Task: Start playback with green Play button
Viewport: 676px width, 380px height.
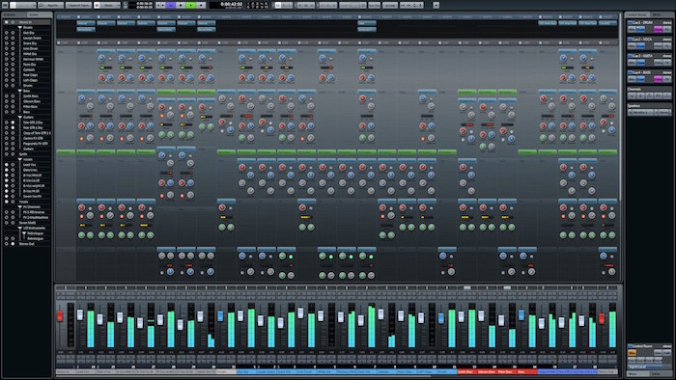Action: pos(190,5)
